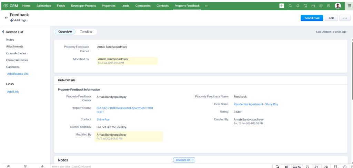Open the apps grid launcher
Viewport: 353px width, 168px height.
tap(349, 6)
